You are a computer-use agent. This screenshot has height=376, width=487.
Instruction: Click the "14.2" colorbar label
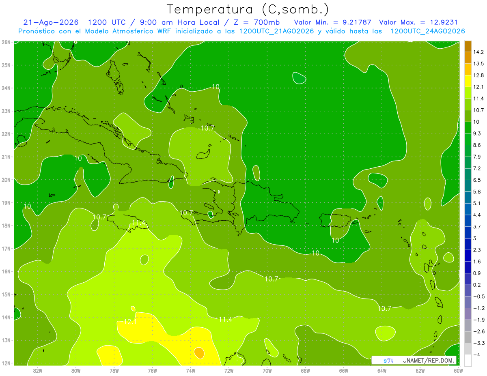pyautogui.click(x=479, y=52)
